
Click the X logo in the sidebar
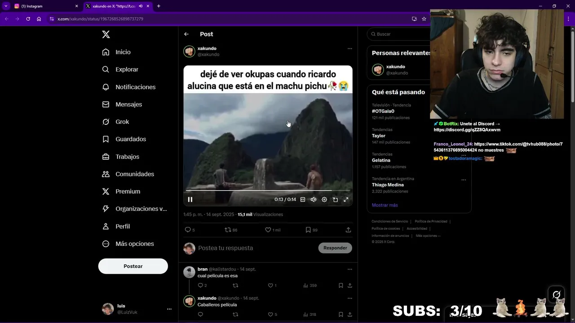106,35
